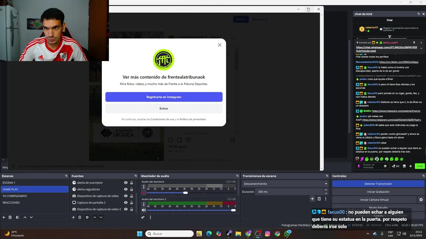Image resolution: width=426 pixels, height=239 pixels.
Task: Hide Dispositivo de captura de video source
Action: (126, 196)
